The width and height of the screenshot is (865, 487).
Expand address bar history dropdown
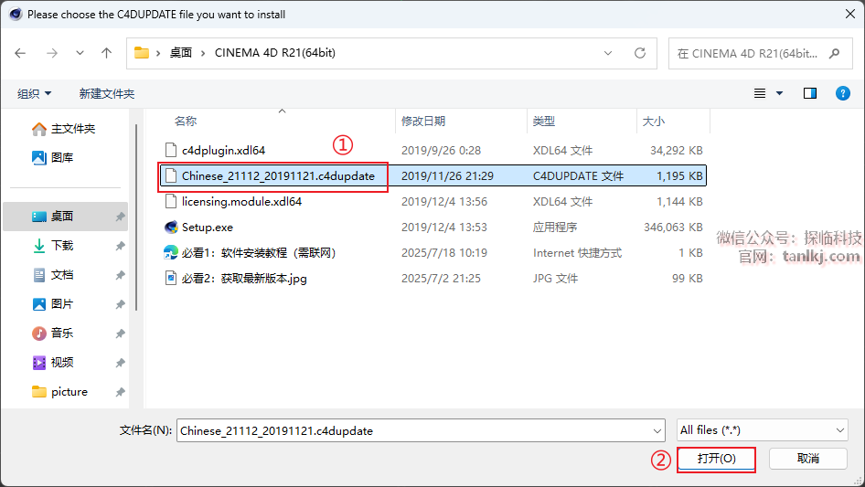[x=608, y=53]
